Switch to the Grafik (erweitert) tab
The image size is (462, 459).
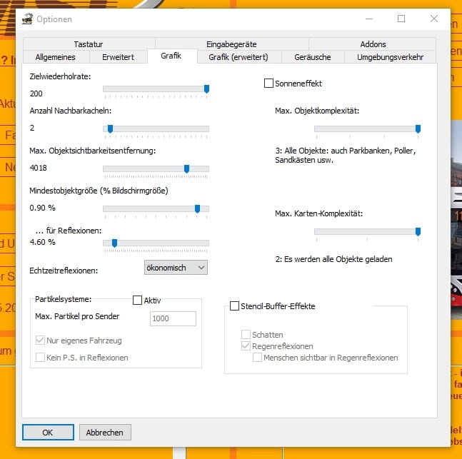[238, 56]
